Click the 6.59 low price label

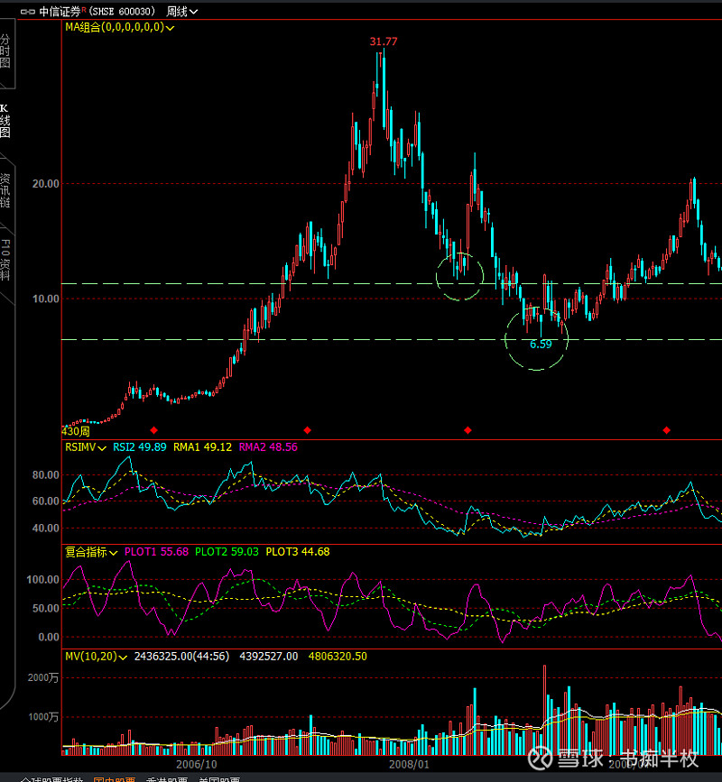[541, 345]
